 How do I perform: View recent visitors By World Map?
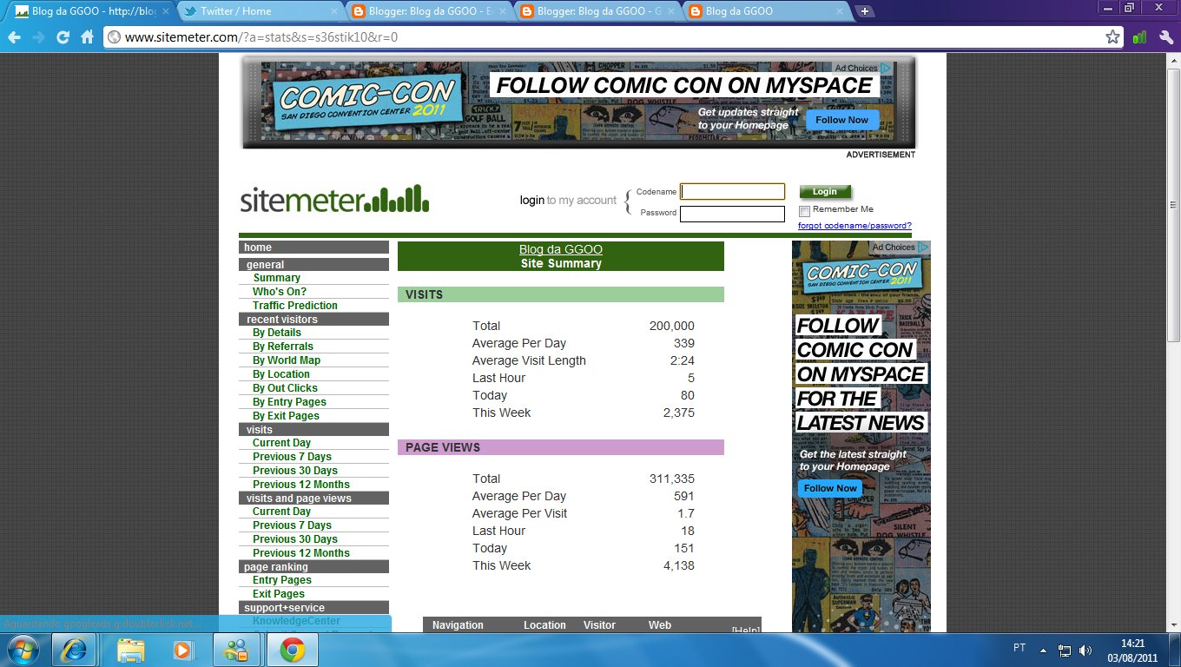(287, 360)
